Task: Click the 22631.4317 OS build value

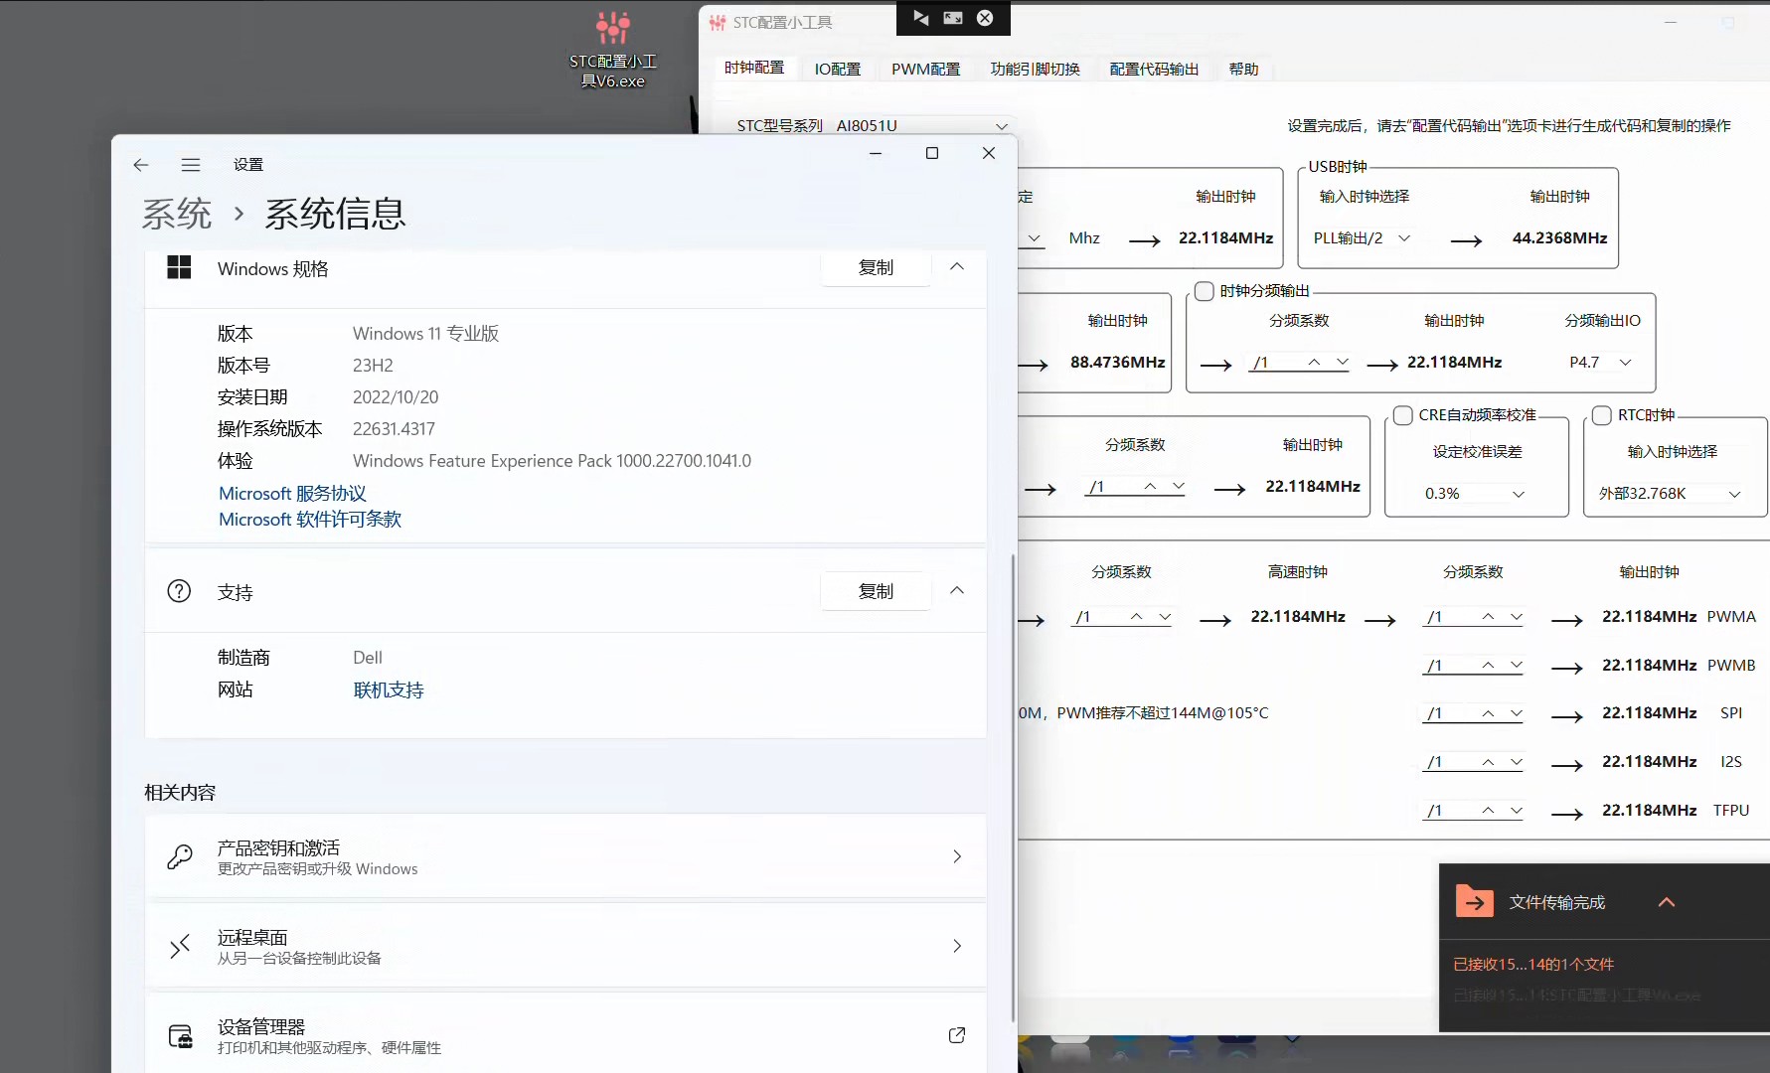Action: click(x=394, y=429)
